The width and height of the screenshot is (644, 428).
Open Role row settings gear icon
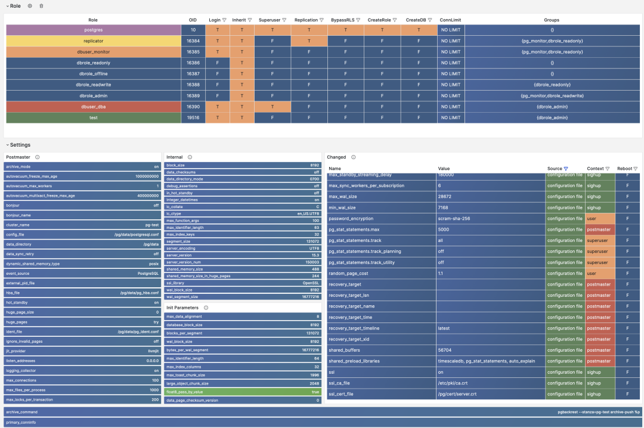[x=30, y=6]
